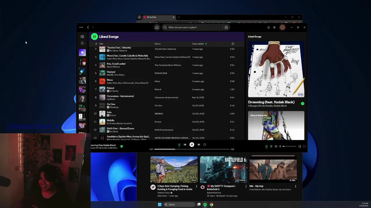Enter full screen player mode

point(304,146)
